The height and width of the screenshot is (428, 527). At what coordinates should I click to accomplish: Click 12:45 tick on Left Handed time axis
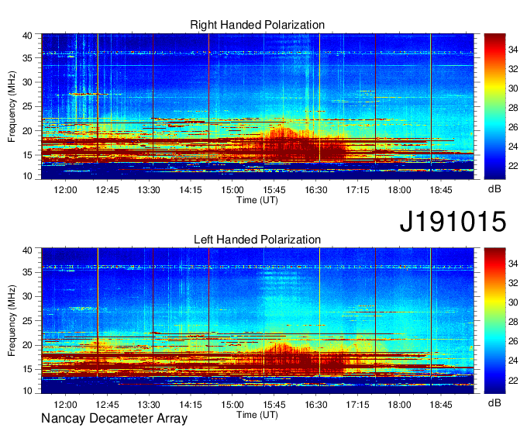pos(107,405)
